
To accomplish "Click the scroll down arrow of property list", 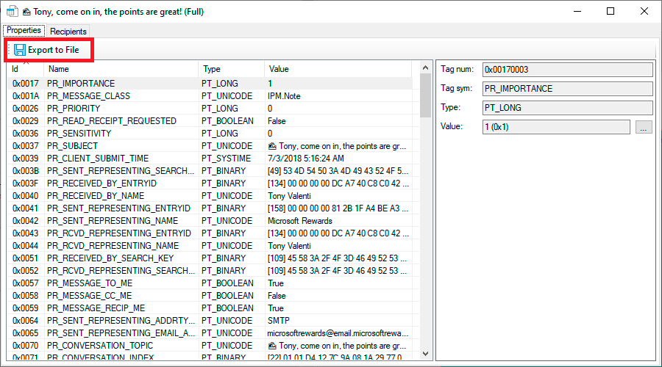I will [x=426, y=354].
